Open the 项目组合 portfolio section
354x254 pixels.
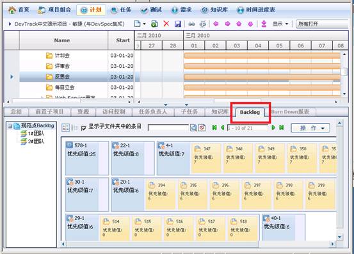coord(54,10)
